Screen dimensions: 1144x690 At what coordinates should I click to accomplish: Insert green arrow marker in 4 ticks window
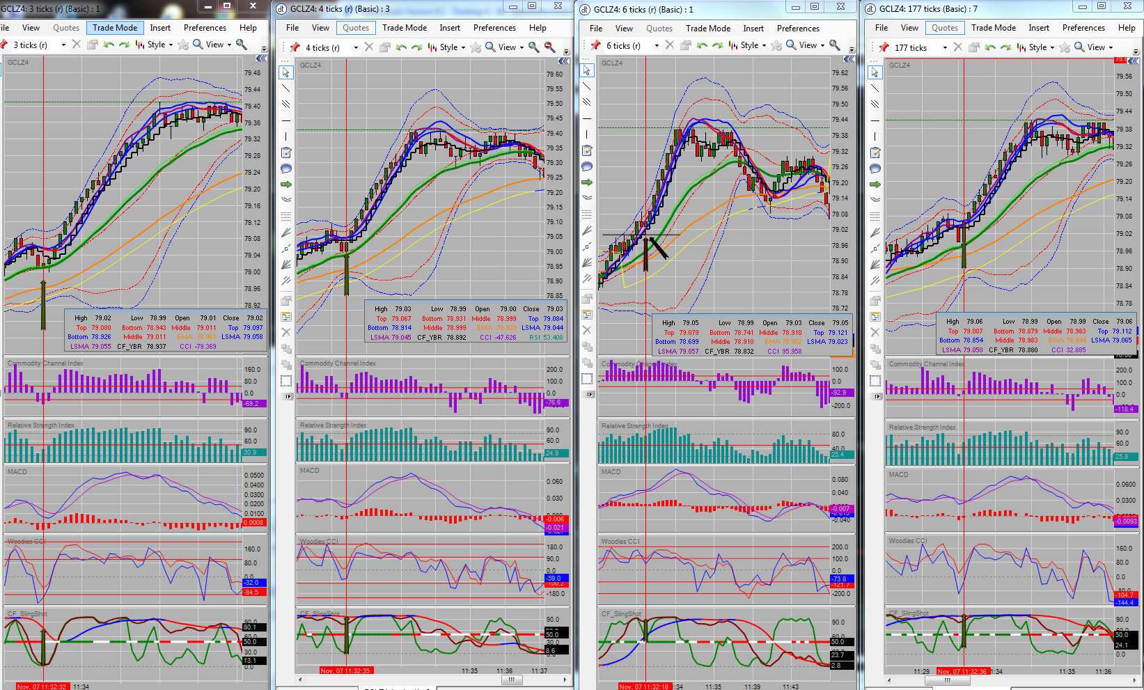click(285, 185)
